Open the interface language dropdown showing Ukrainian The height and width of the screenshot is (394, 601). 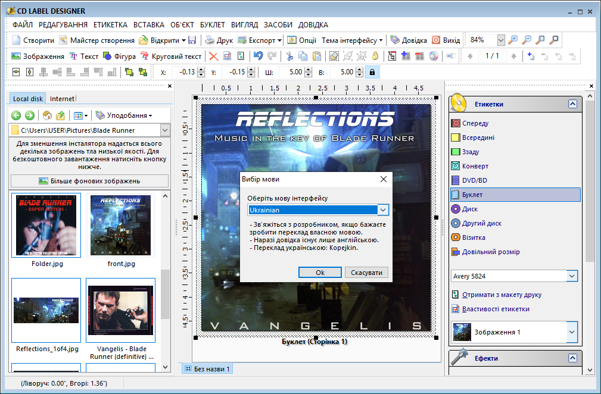[383, 209]
